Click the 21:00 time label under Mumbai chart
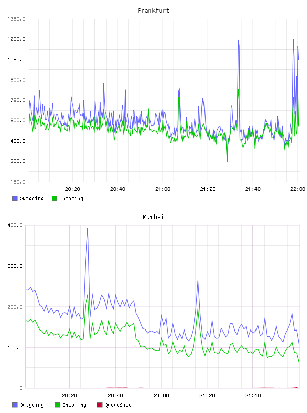 coord(161,396)
